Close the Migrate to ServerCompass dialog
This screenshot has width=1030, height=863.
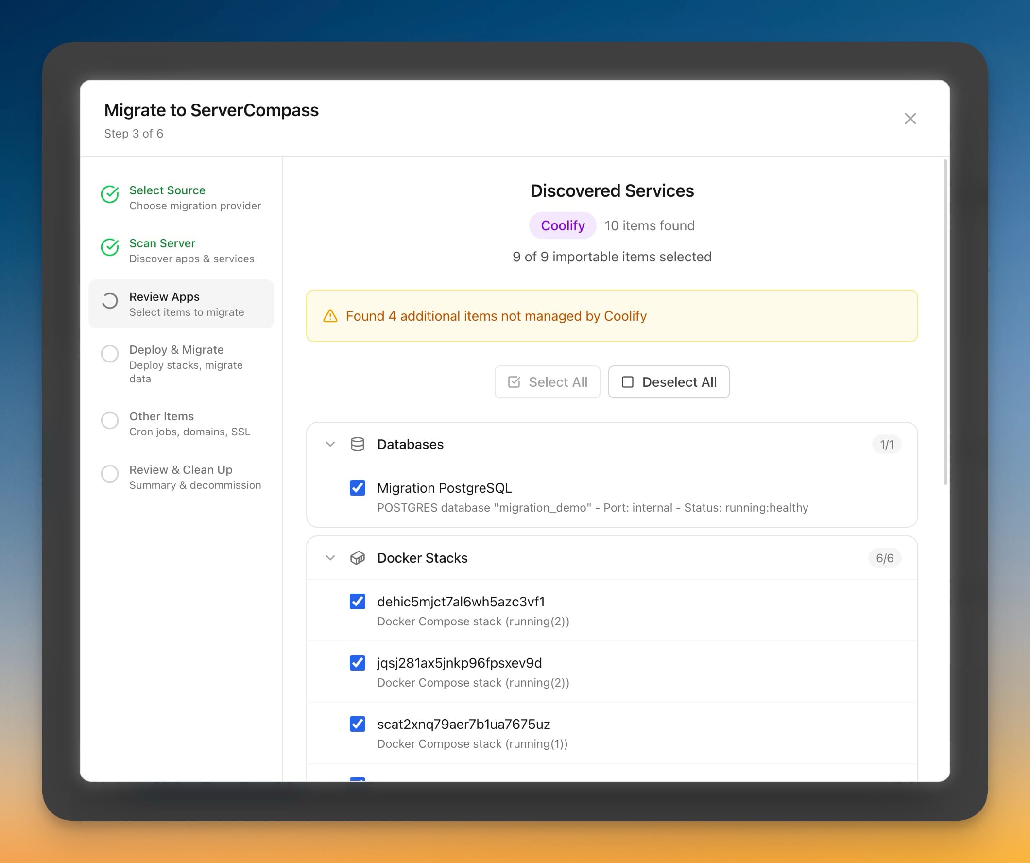pos(910,119)
